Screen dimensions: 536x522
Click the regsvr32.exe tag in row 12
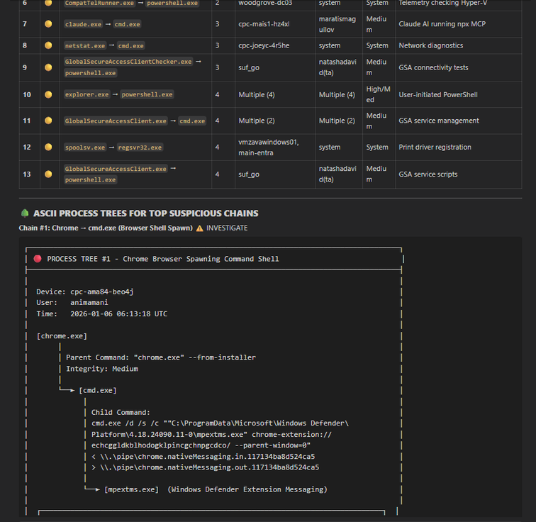pyautogui.click(x=140, y=148)
